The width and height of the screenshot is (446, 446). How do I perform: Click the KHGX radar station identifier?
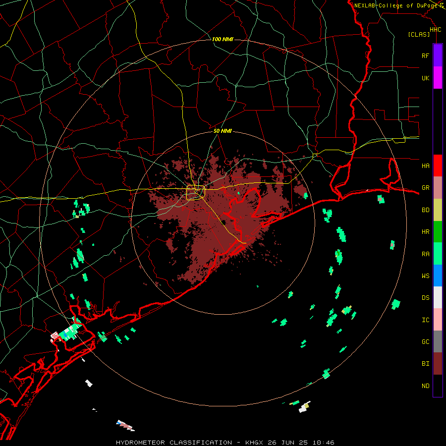pos(255,443)
